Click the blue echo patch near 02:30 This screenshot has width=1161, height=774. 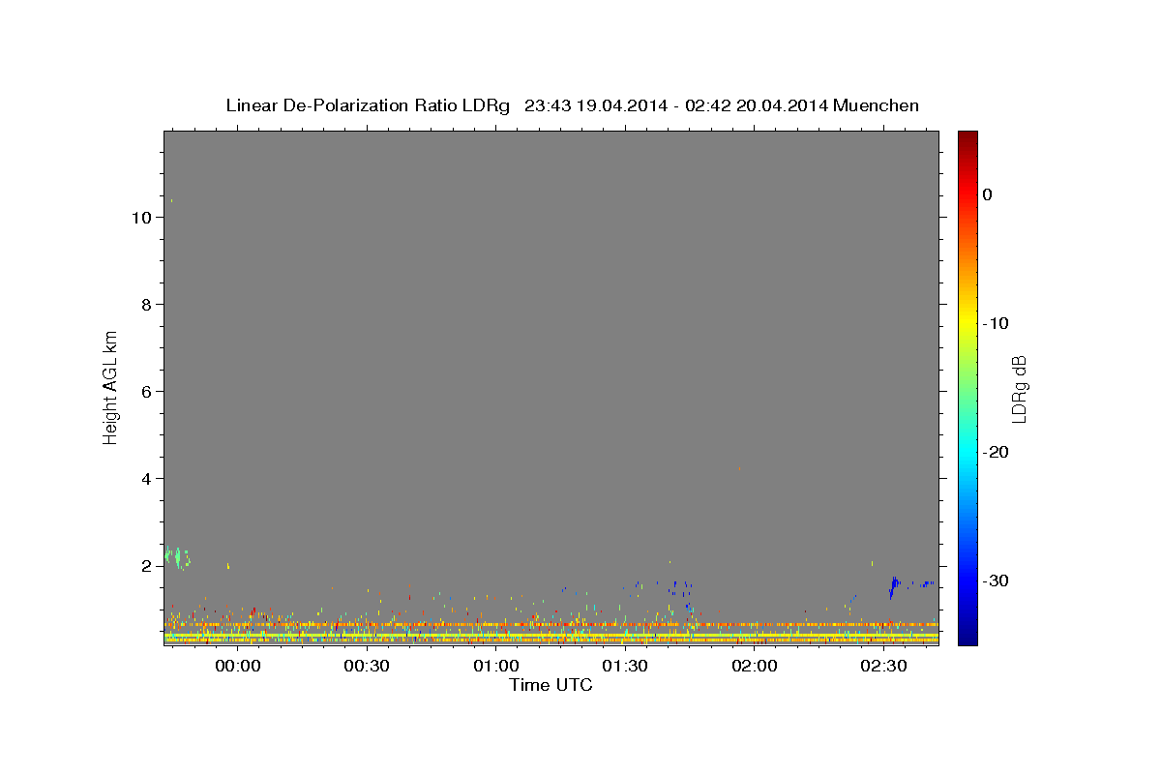894,584
